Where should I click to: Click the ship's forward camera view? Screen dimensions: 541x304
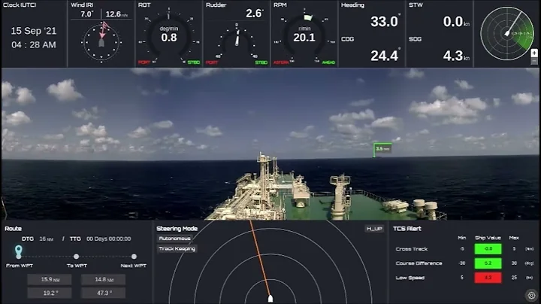coord(270,144)
